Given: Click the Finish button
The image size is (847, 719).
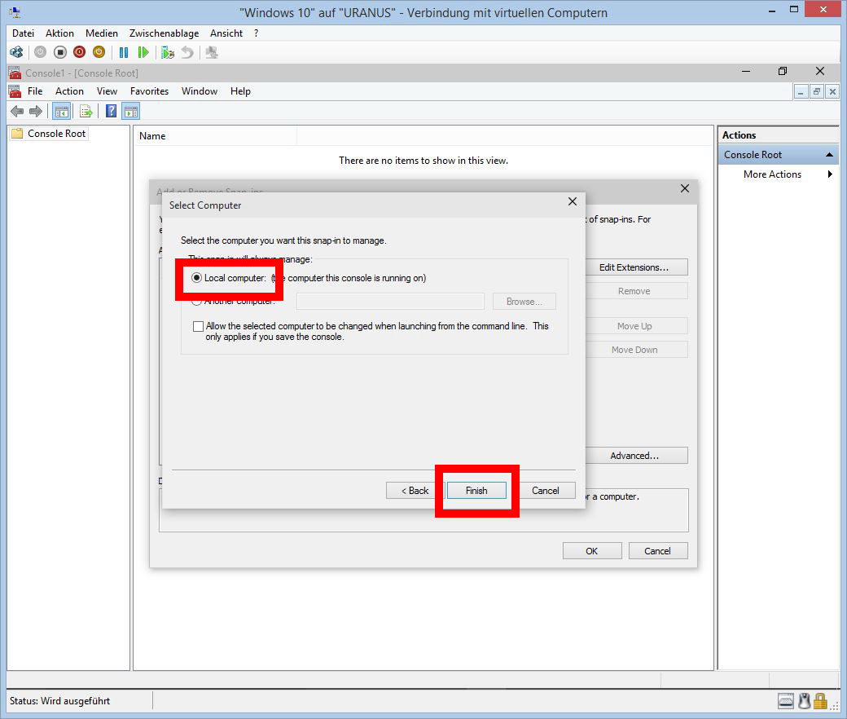Looking at the screenshot, I should (x=476, y=491).
